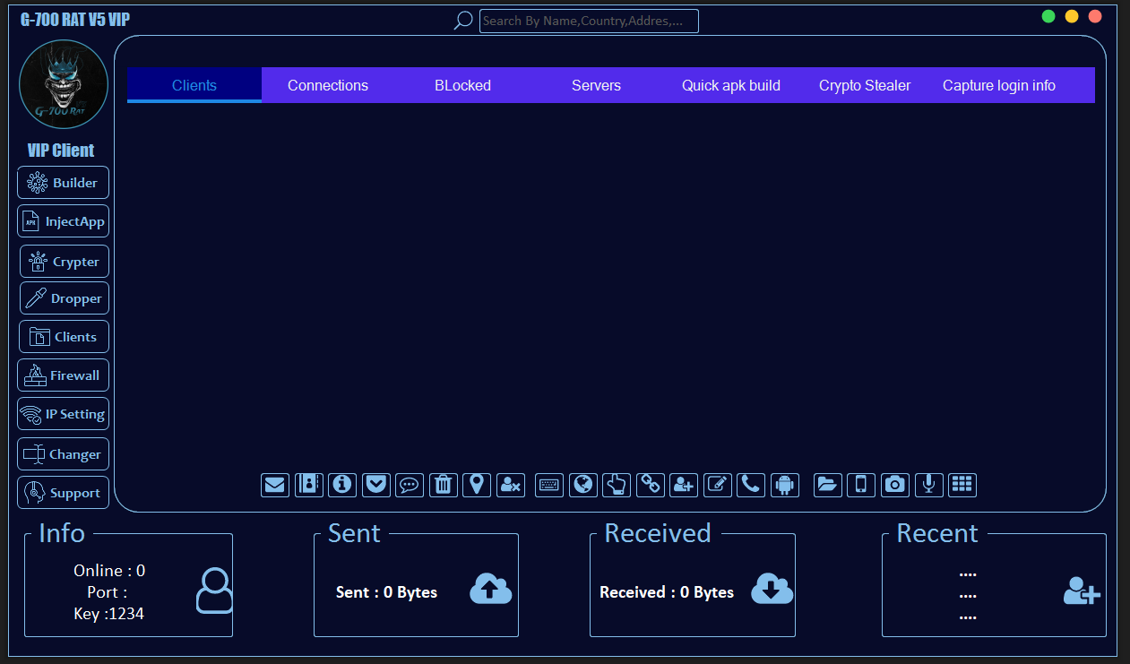Select the contacts list icon
The image size is (1130, 664).
pyautogui.click(x=309, y=485)
